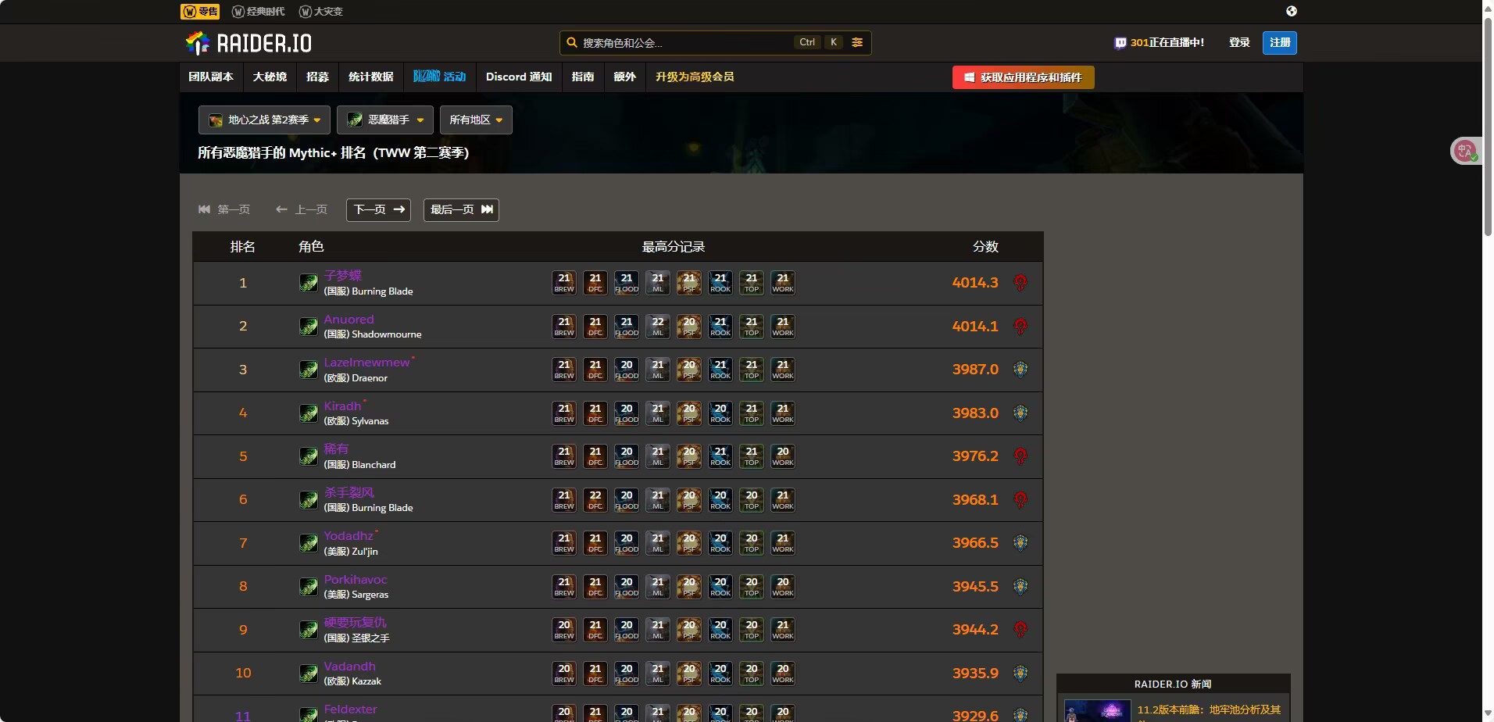This screenshot has height=722, width=1494.
Task: Click the Horde faction icon for 硬要玩复仇
Action: [x=1020, y=630]
